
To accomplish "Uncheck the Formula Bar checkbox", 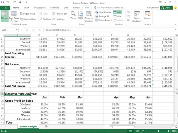I will [54, 14].
